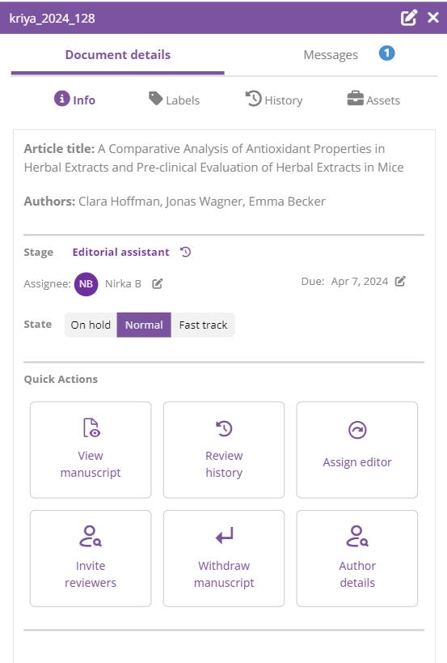Image resolution: width=447 pixels, height=663 pixels.
Task: Open the Assets sub-tab
Action: click(x=373, y=100)
